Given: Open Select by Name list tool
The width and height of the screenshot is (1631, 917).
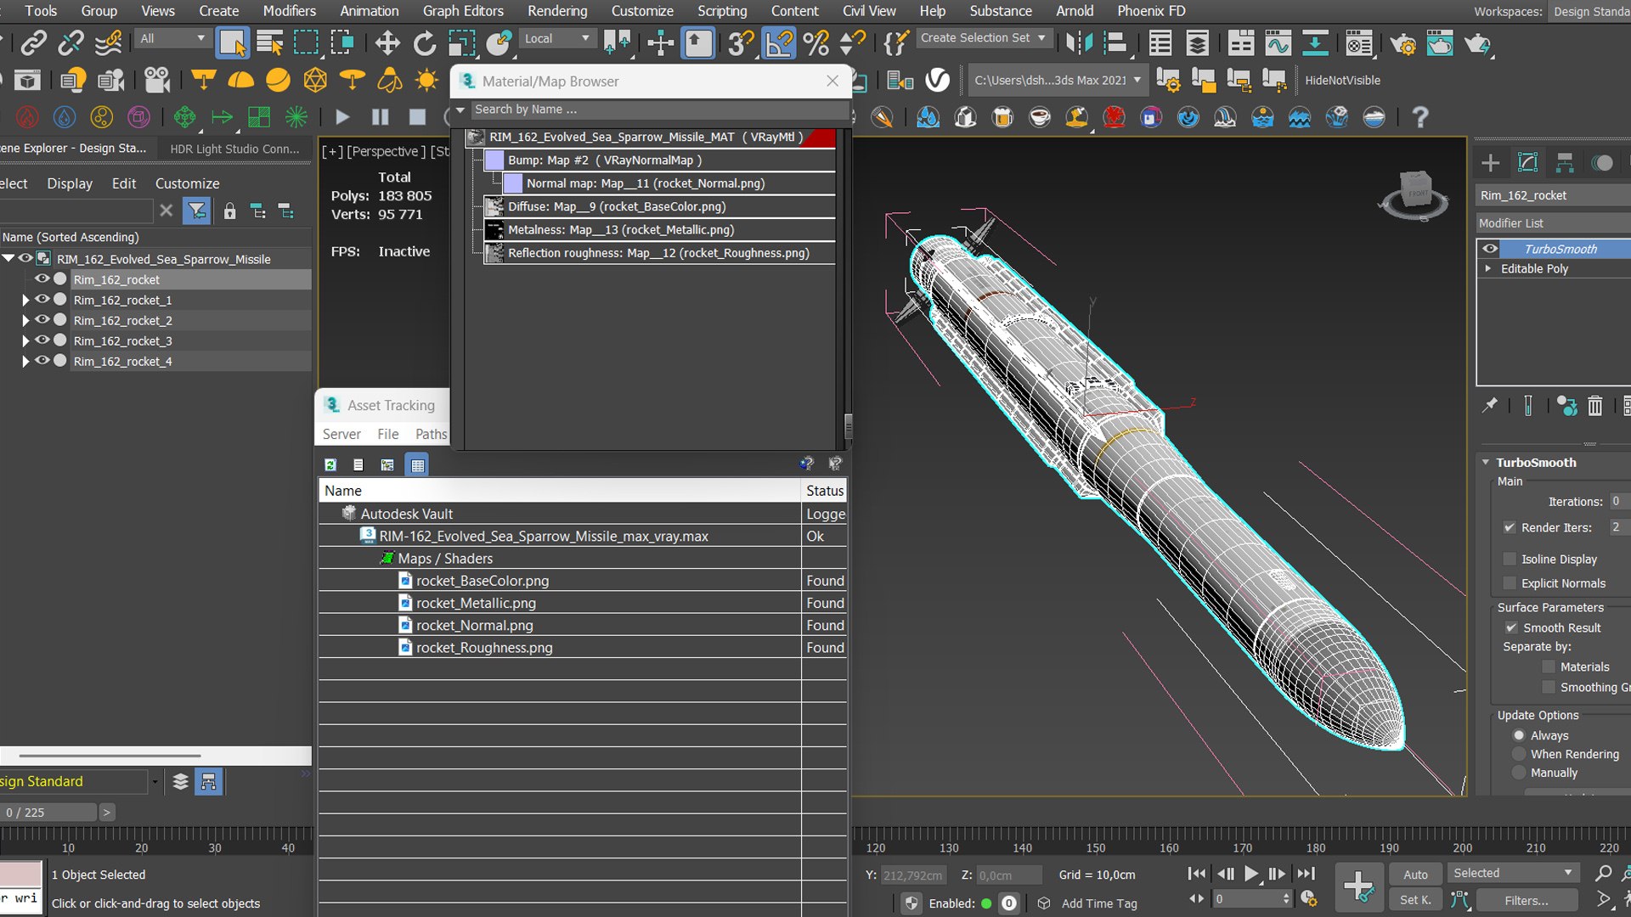Looking at the screenshot, I should 270,42.
